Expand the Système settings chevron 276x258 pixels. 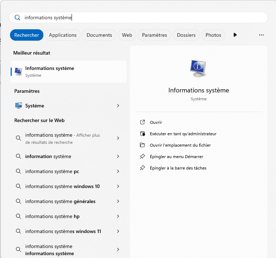click(118, 106)
